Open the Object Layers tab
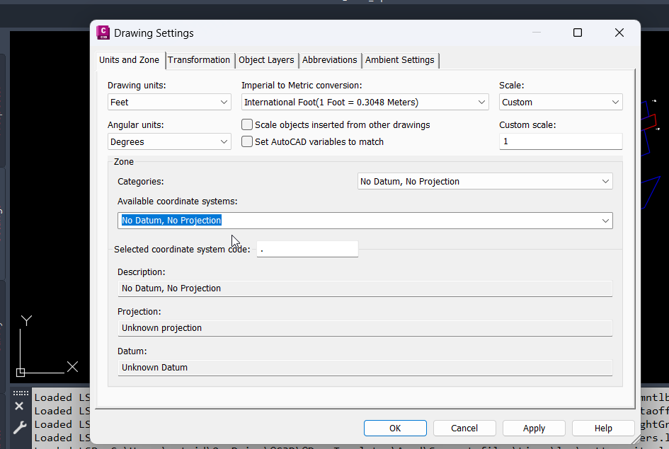This screenshot has width=669, height=449. coord(266,60)
